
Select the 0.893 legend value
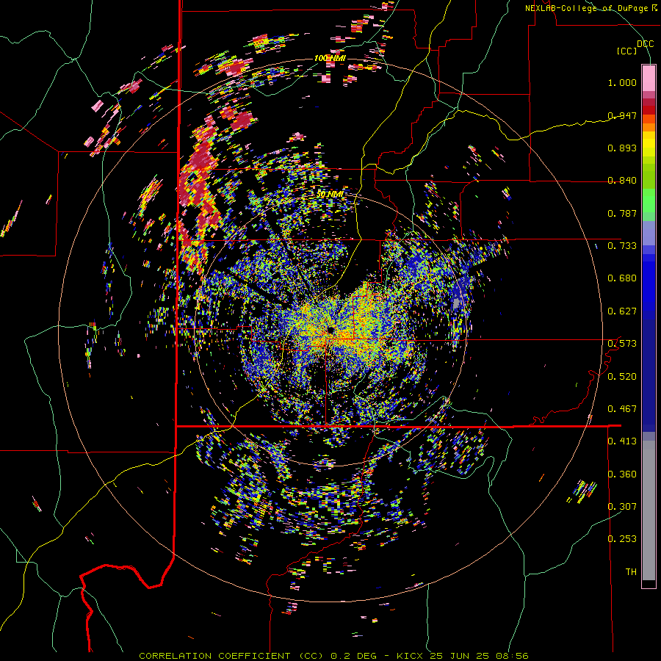[x=622, y=148]
